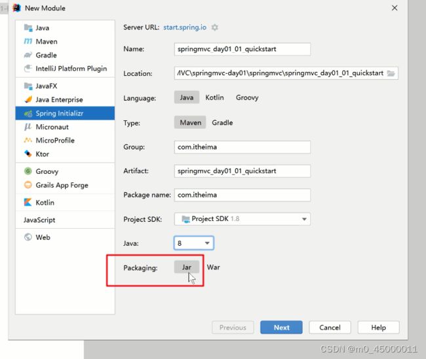This screenshot has width=426, height=359.
Task: Select Kotlin language option
Action: point(214,97)
